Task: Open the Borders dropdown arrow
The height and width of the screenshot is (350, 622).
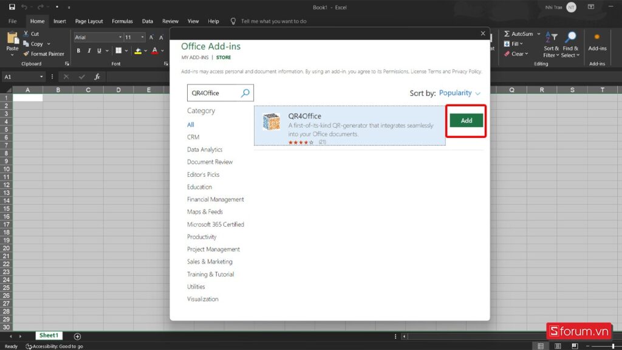Action: (126, 51)
